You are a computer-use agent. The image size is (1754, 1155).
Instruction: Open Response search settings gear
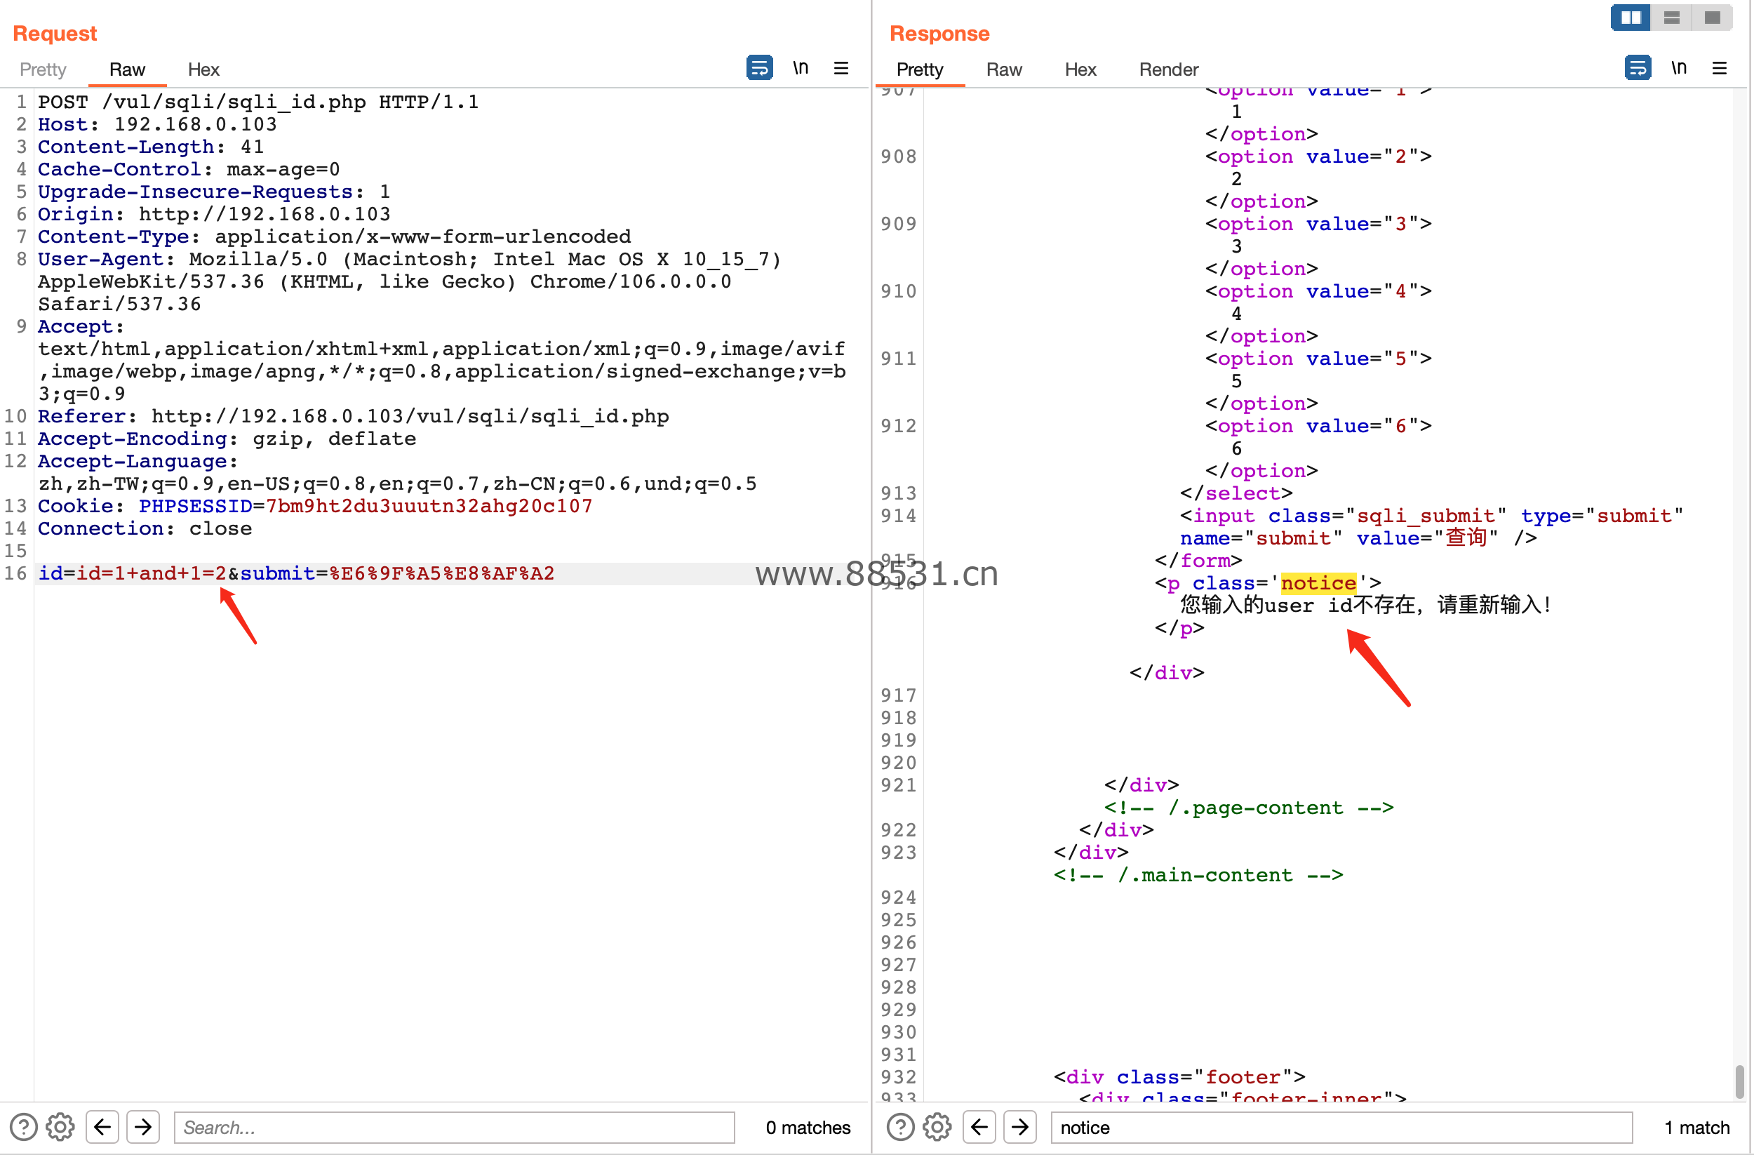pyautogui.click(x=937, y=1127)
